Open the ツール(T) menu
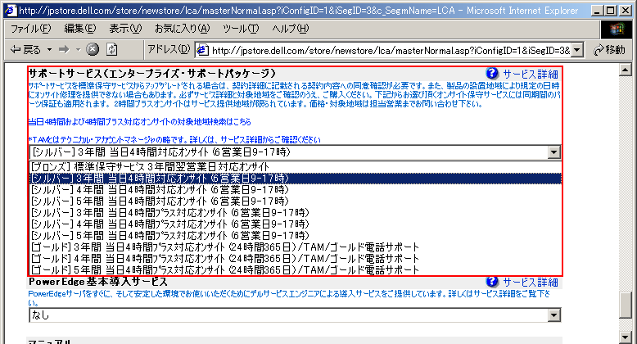 coord(241,29)
